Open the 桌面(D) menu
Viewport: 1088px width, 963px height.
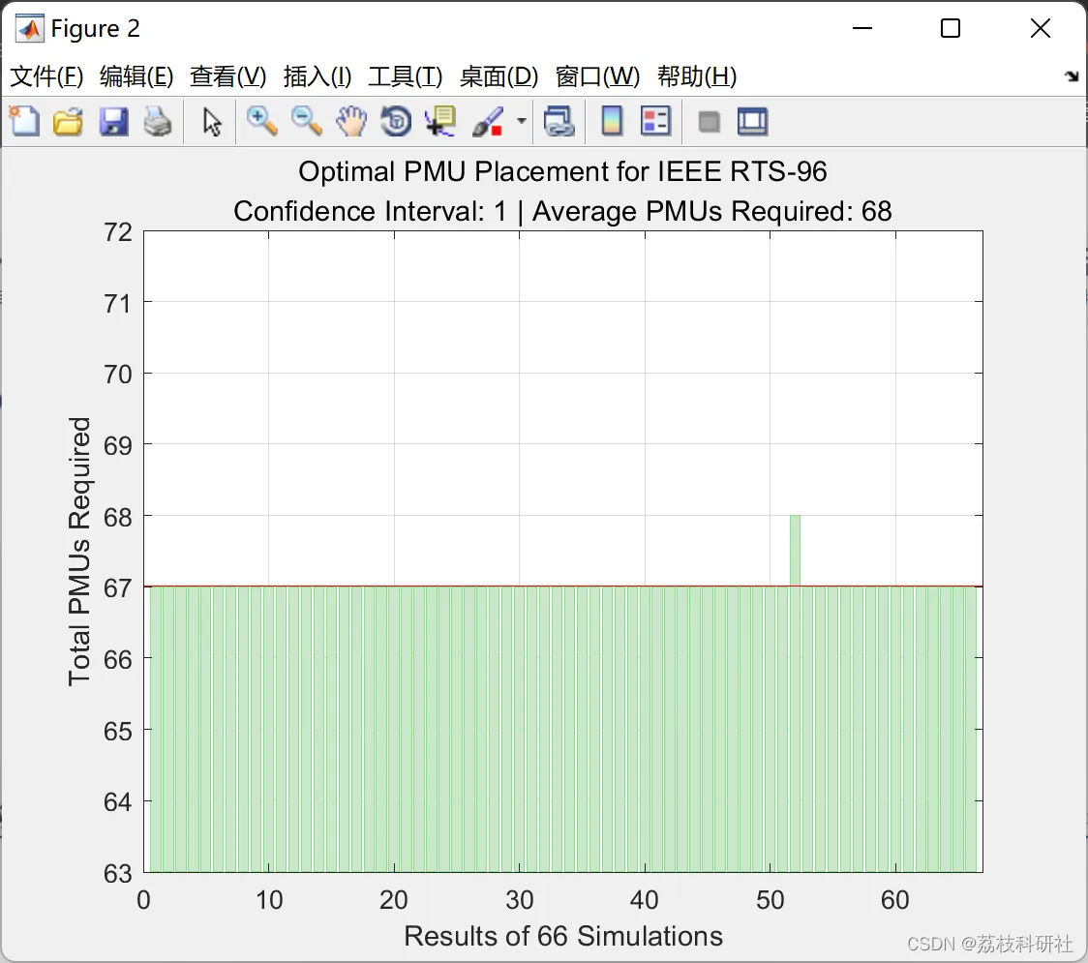(499, 76)
